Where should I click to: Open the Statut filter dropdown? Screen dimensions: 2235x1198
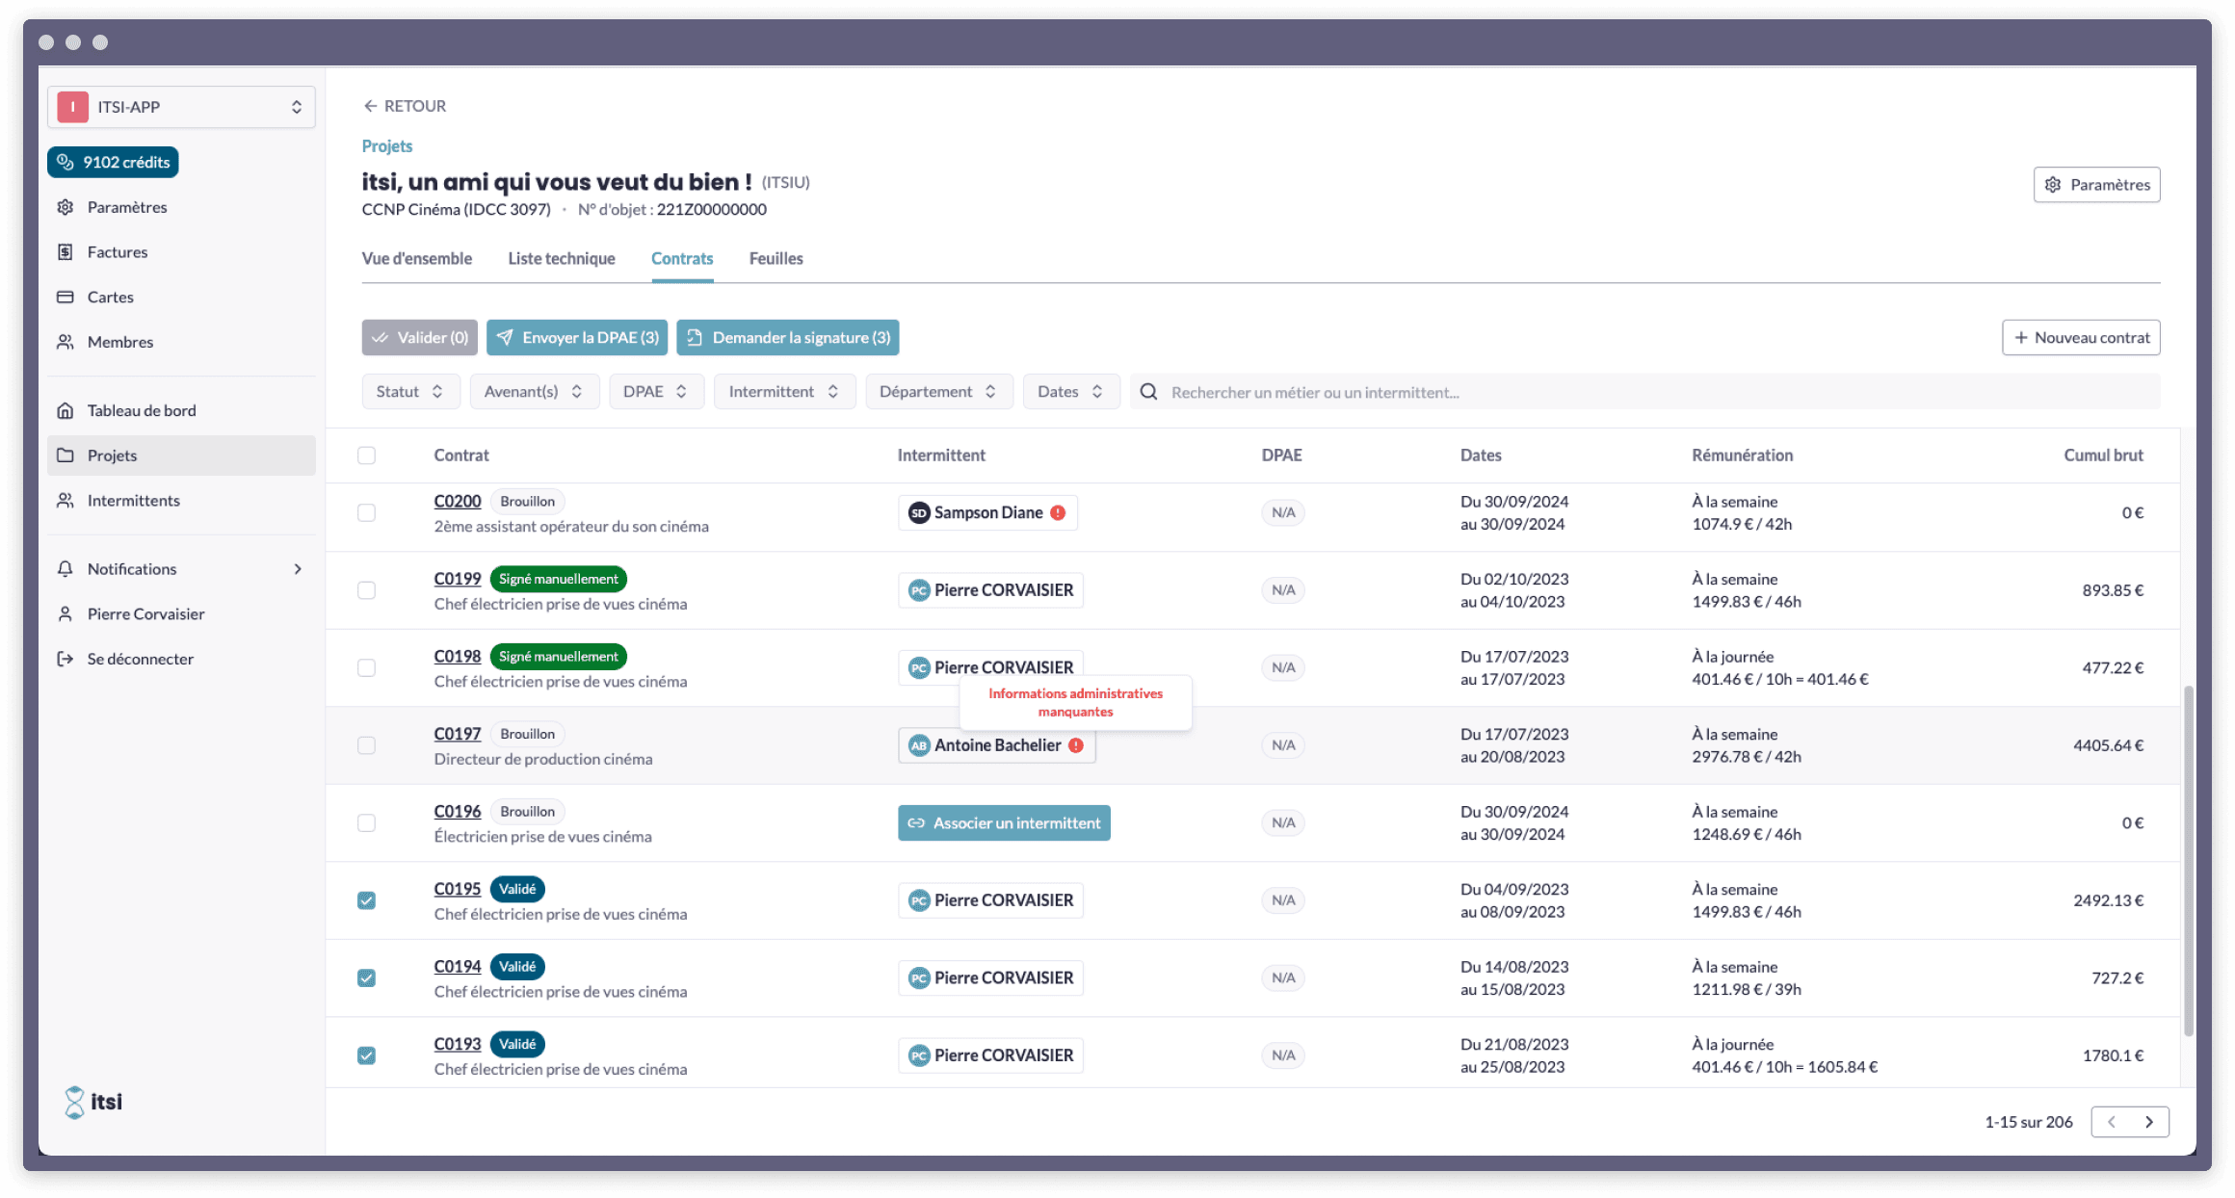pos(410,391)
